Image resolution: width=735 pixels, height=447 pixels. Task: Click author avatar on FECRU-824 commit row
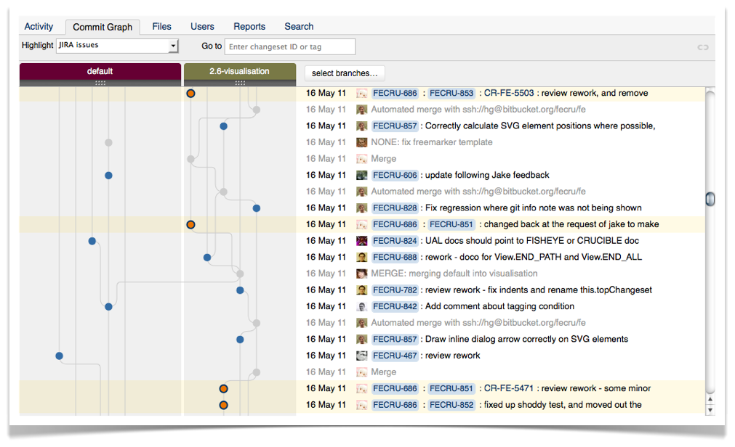tap(361, 241)
